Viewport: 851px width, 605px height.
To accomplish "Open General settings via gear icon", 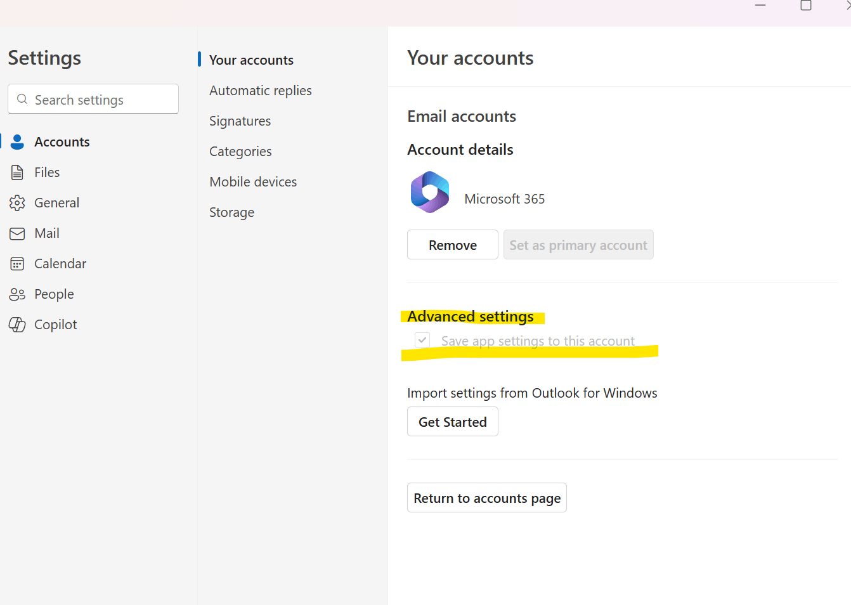I will tap(17, 202).
